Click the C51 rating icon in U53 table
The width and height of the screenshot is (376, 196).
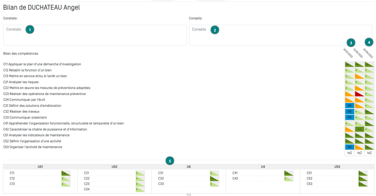pos(363,173)
